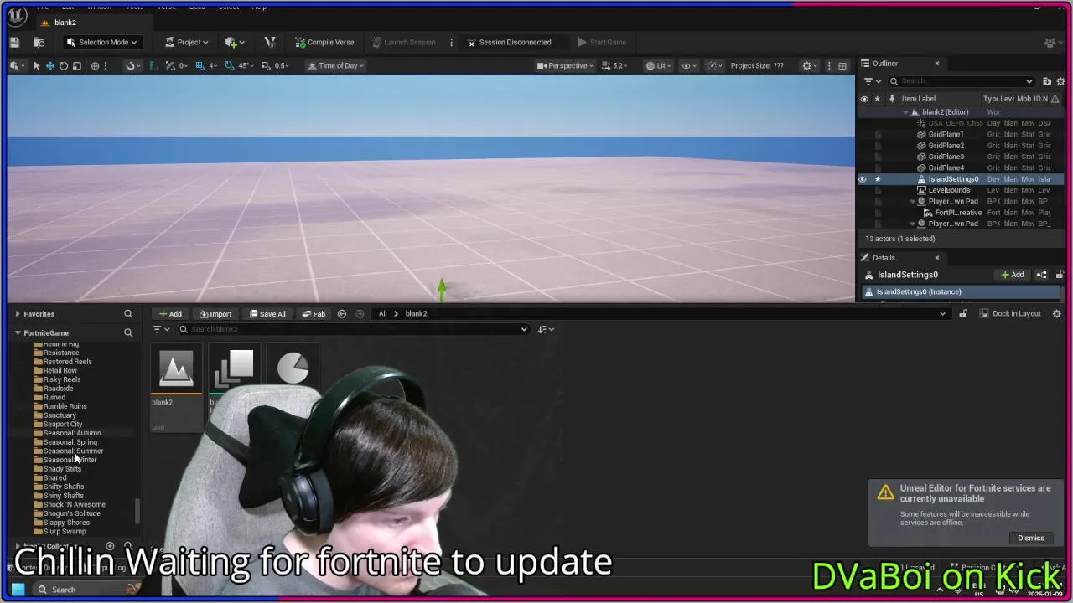Select LevelBounds in the Outliner
Viewport: 1073px width, 603px height.
pos(948,190)
